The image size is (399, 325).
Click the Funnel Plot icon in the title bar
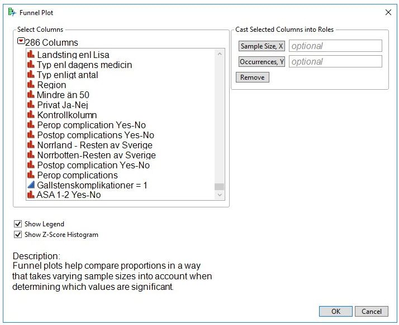(12, 12)
